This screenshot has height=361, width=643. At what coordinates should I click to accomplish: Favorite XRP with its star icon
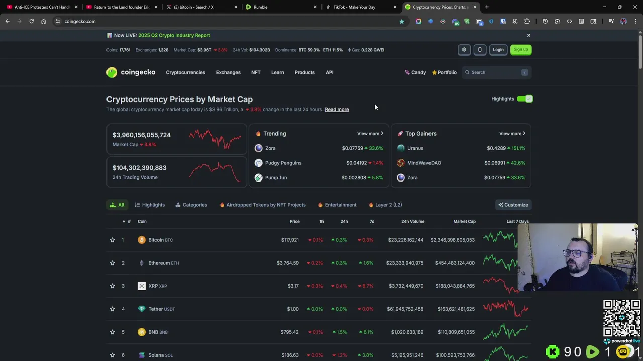[112, 286]
